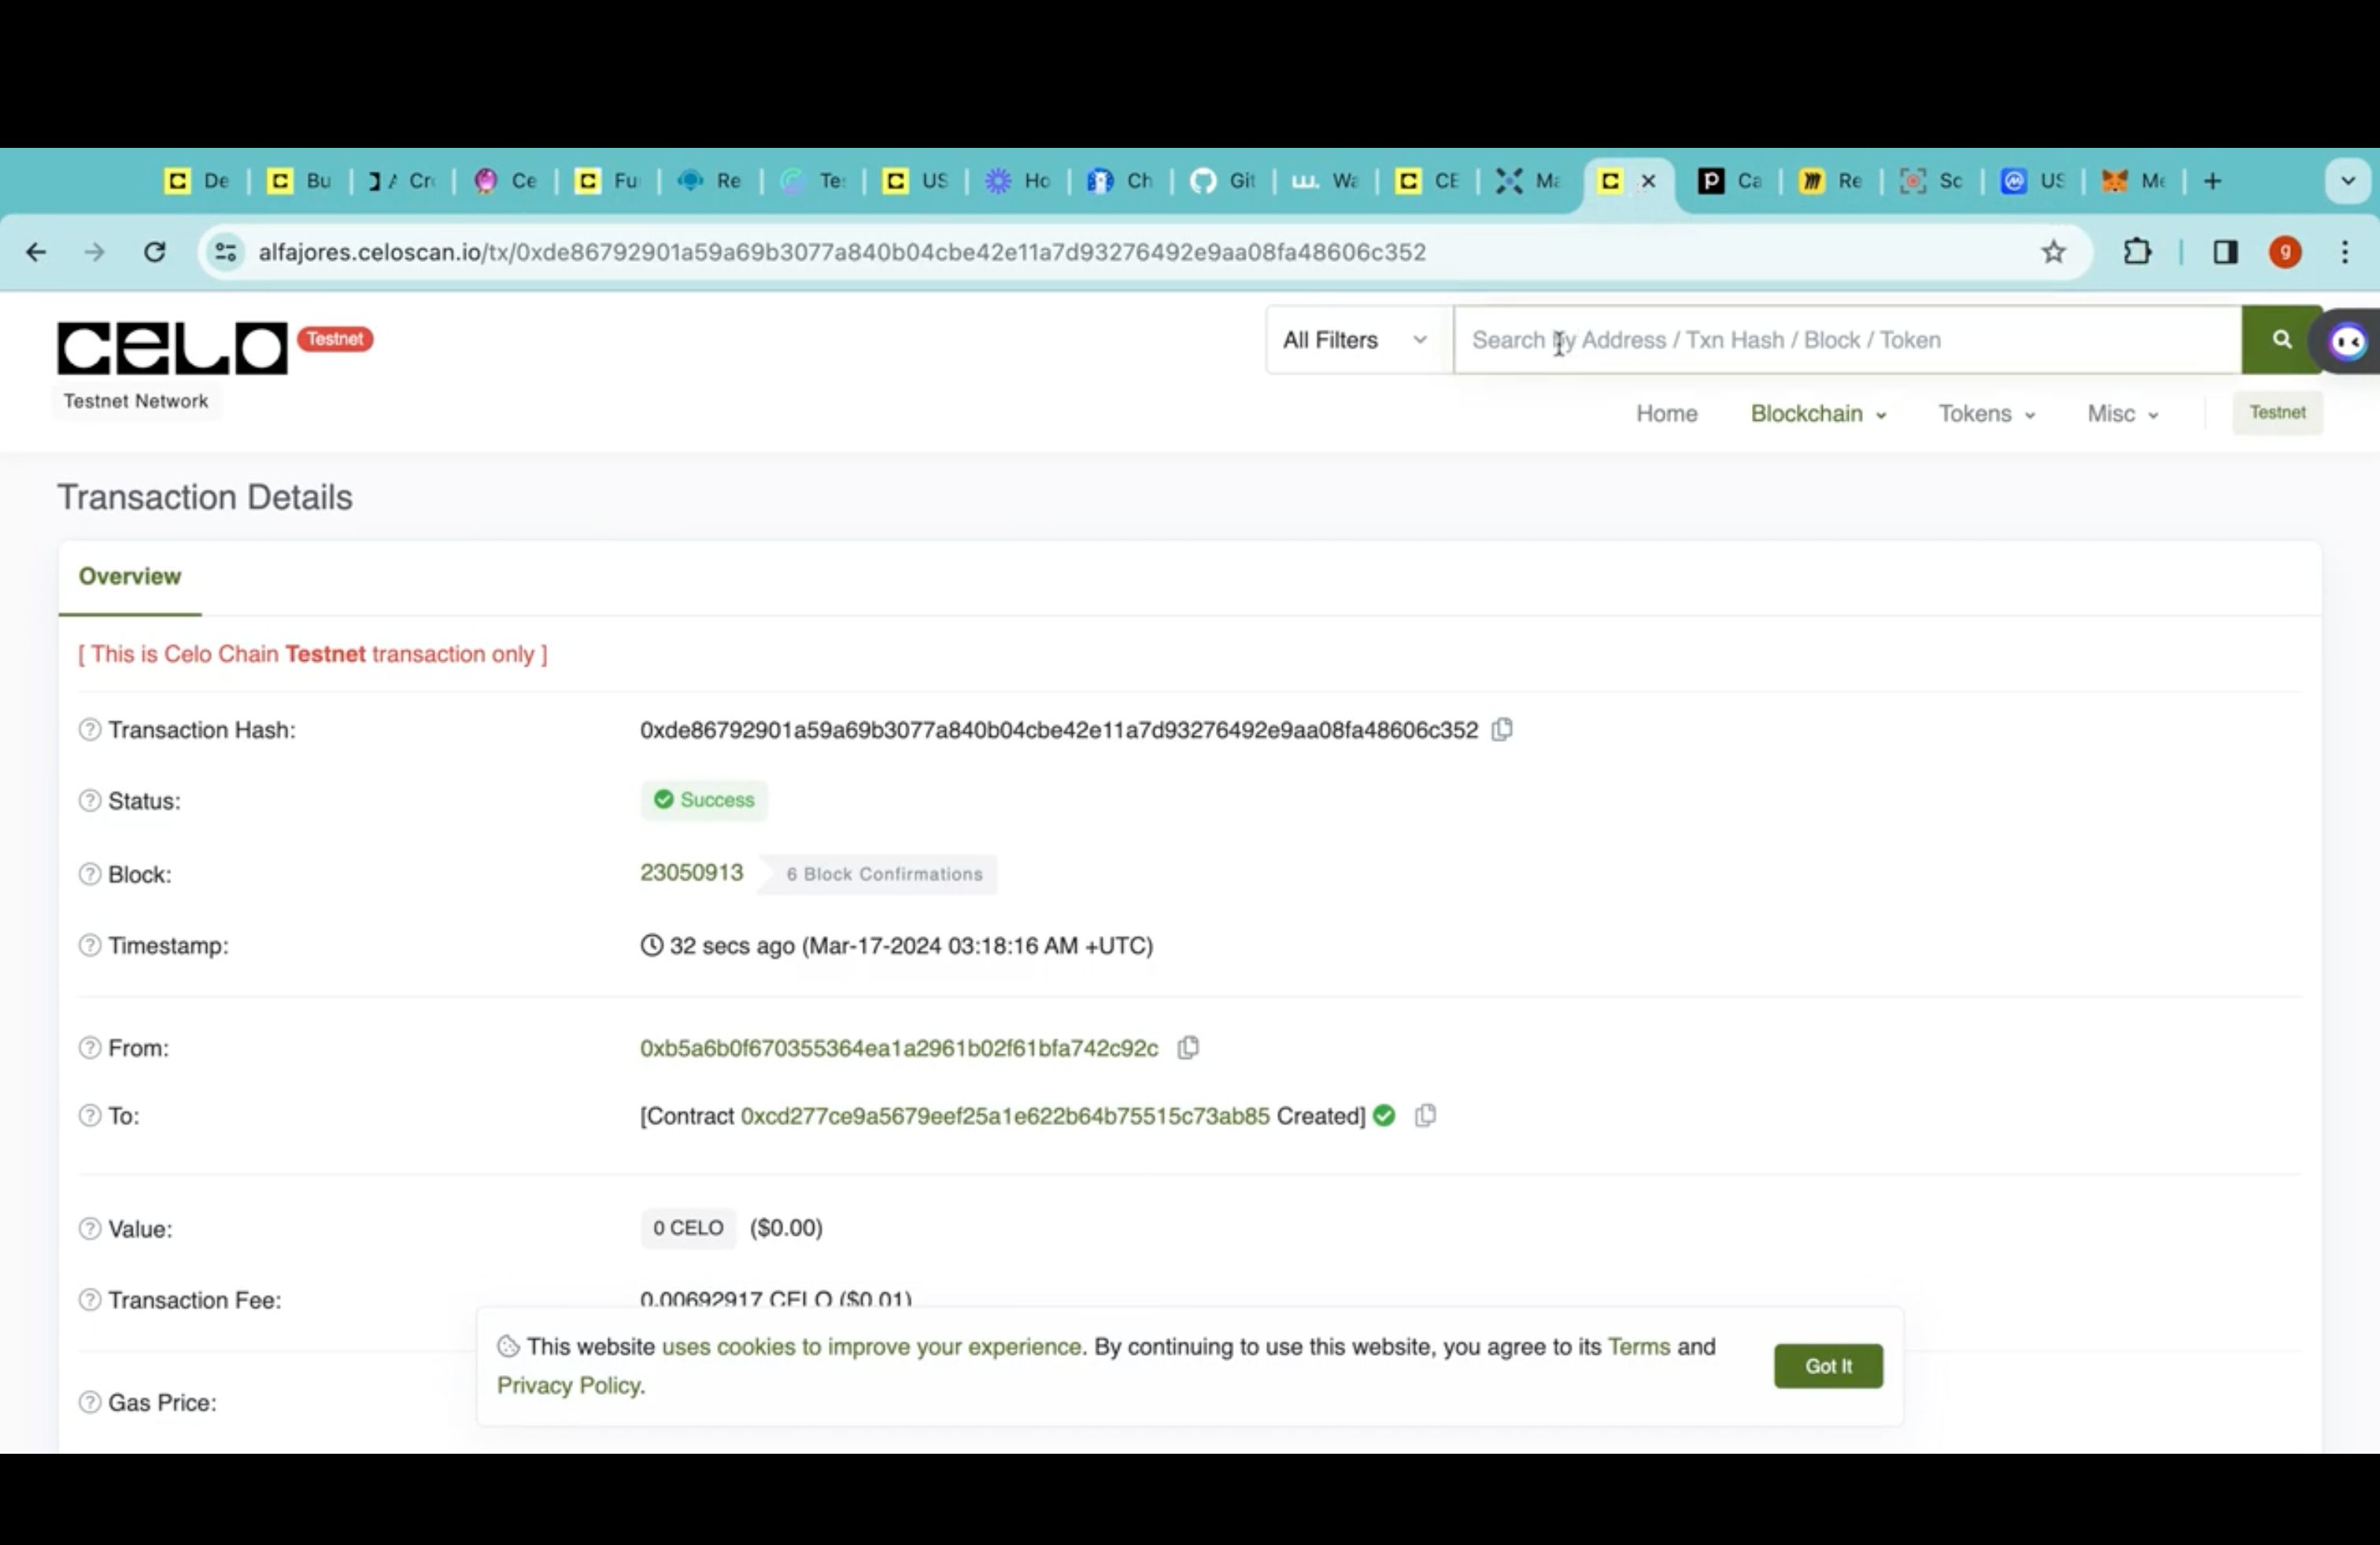This screenshot has height=1545, width=2380.
Task: Click the Value help question icon
Action: tap(90, 1228)
